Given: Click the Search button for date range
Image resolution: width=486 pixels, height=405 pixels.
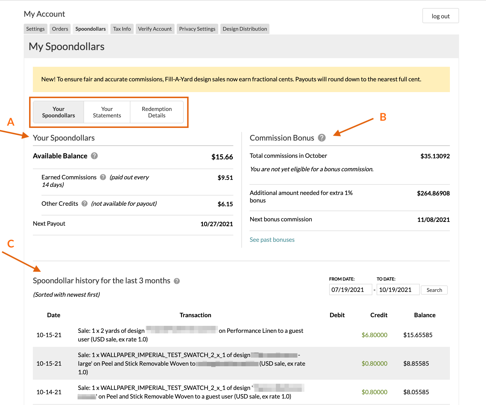Looking at the screenshot, I should [x=434, y=290].
